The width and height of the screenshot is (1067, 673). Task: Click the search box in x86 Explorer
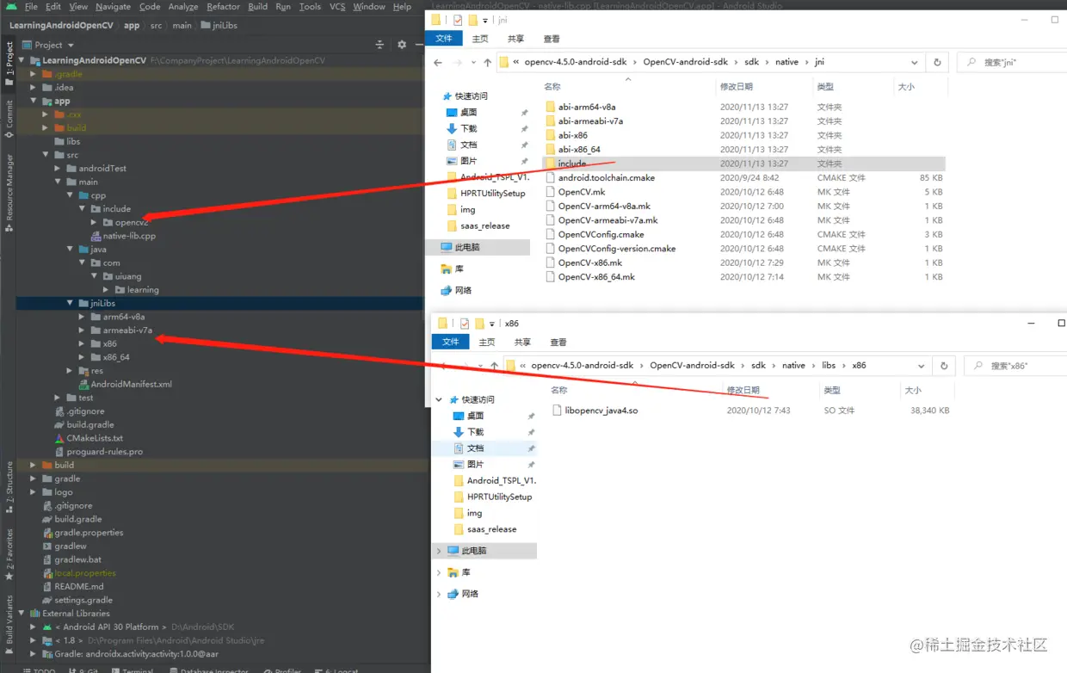[1015, 366]
